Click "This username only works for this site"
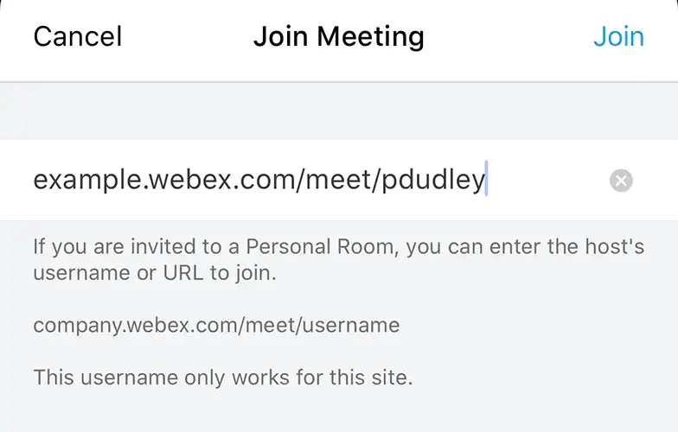This screenshot has height=432, width=678. [x=223, y=378]
